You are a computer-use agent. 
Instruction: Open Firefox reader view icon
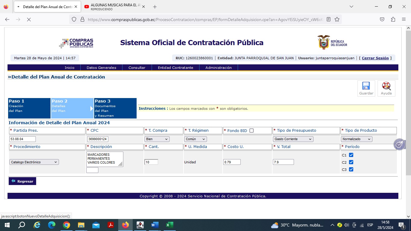tap(329, 19)
